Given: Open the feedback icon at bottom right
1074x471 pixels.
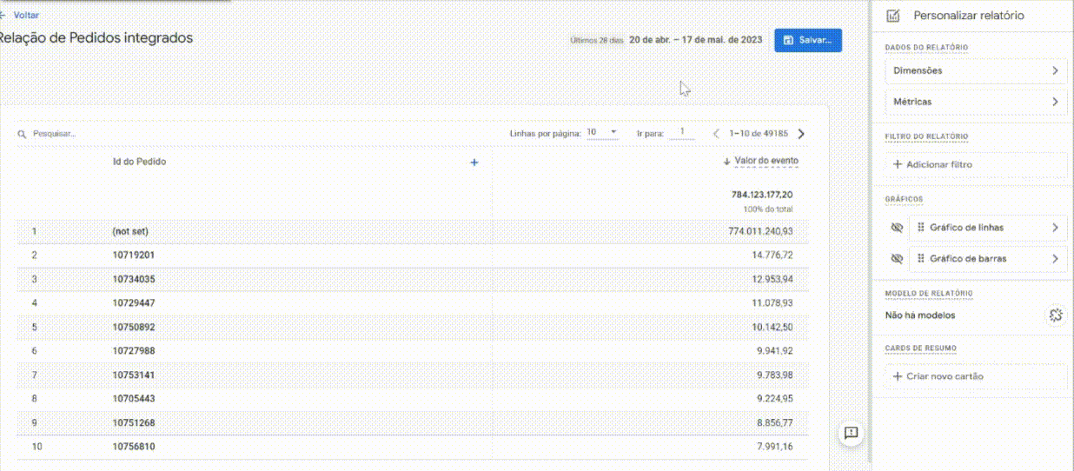Looking at the screenshot, I should (x=851, y=433).
